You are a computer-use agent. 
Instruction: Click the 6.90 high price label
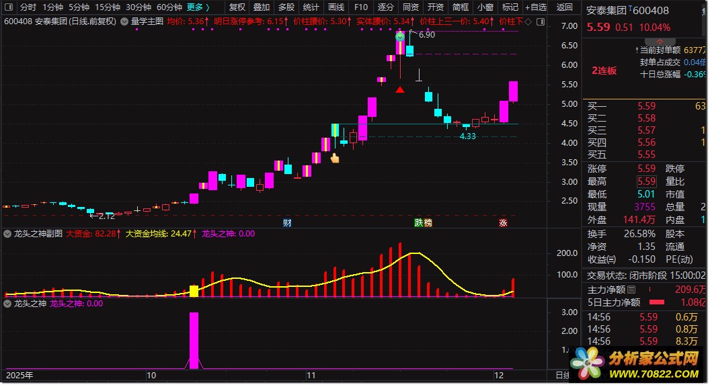click(x=426, y=35)
